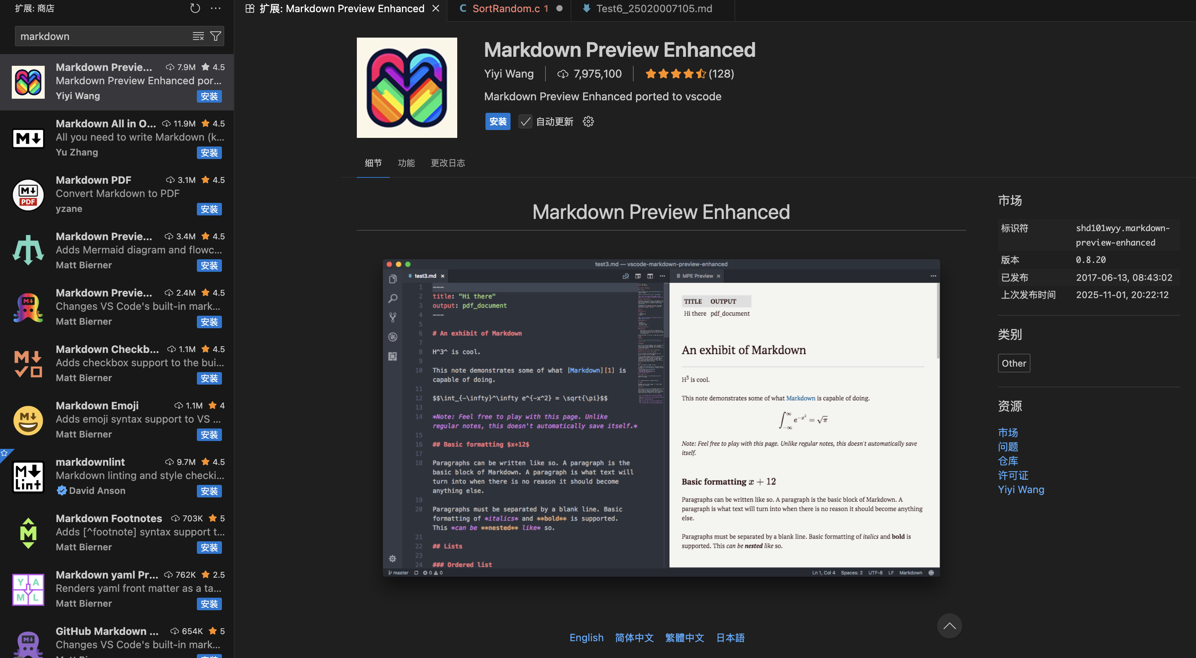Image resolution: width=1196 pixels, height=658 pixels.
Task: Clear the extensions search results icon
Action: pyautogui.click(x=198, y=36)
